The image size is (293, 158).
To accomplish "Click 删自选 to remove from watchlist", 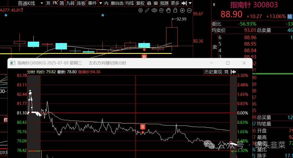I will [x=117, y=3].
